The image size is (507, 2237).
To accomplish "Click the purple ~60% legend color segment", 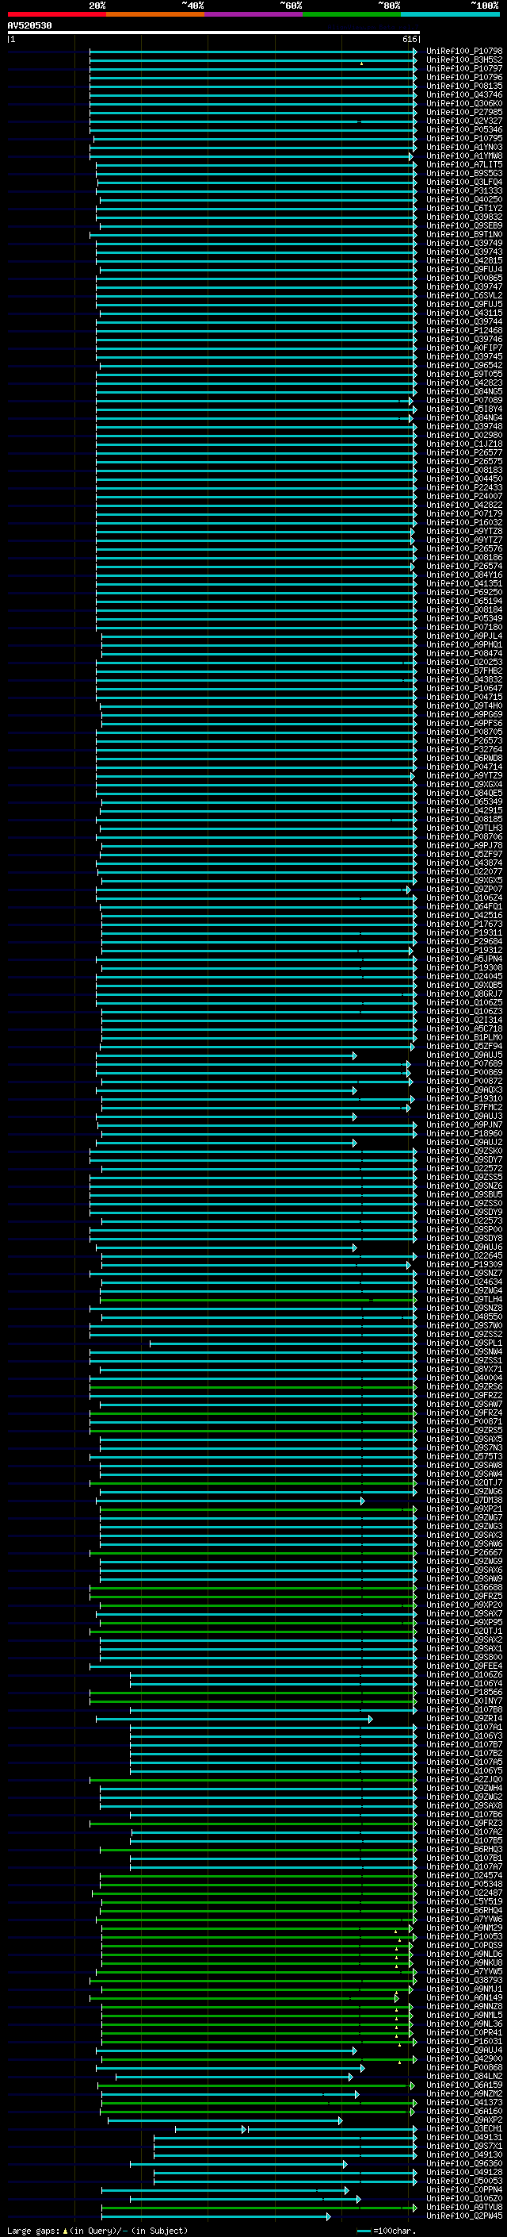I will click(x=253, y=15).
